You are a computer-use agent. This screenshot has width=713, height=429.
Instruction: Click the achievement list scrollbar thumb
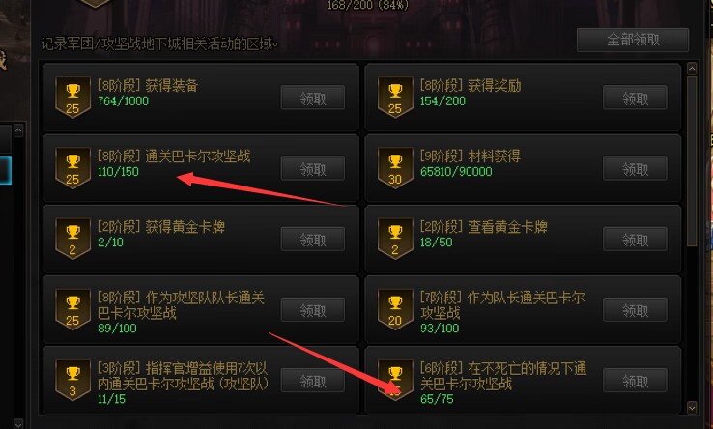point(692,161)
